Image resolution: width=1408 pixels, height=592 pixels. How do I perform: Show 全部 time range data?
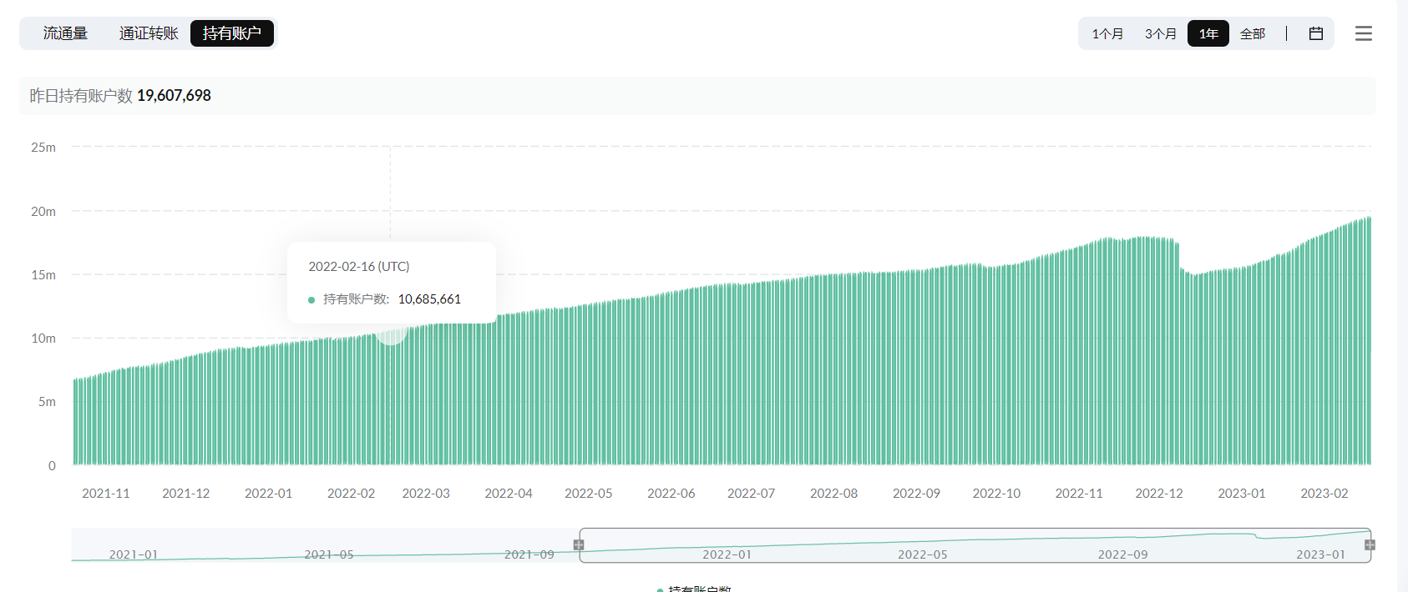(1252, 33)
